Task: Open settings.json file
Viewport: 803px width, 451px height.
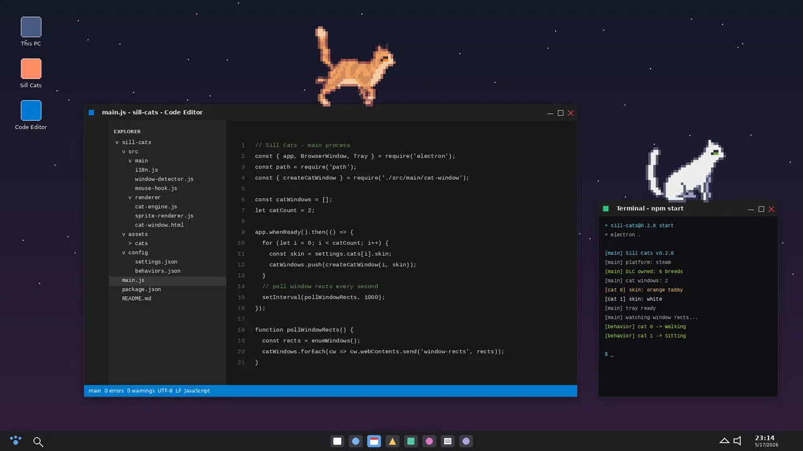Action: coord(168,262)
